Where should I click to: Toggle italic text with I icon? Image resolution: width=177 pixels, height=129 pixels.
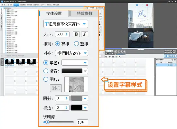pos(85,34)
